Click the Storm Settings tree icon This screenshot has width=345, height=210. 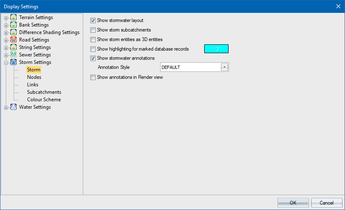pos(14,62)
